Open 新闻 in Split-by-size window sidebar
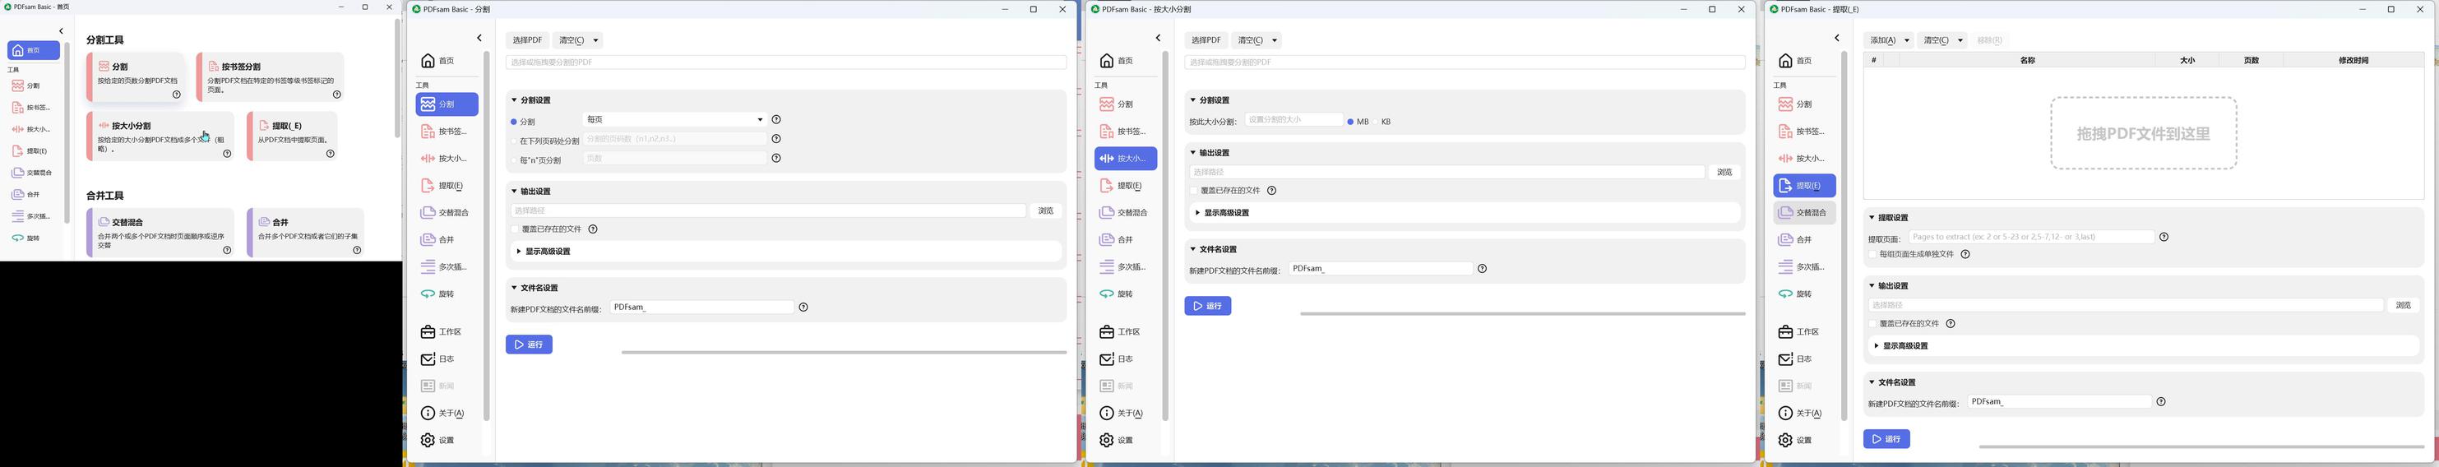The width and height of the screenshot is (2439, 467). [x=1126, y=386]
